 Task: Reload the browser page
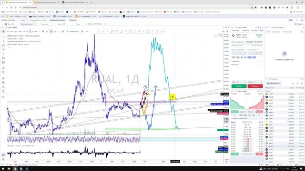tap(11, 8)
